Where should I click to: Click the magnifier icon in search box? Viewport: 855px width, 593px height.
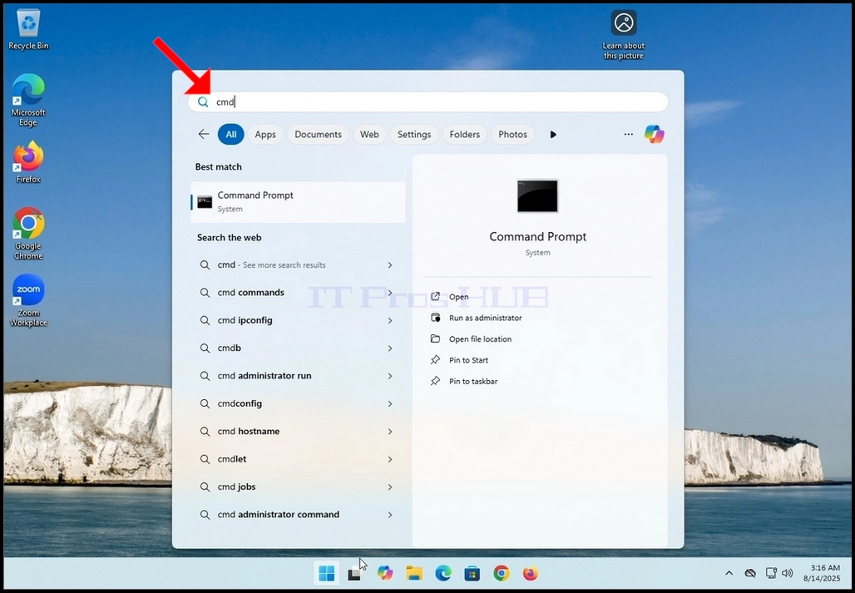(x=203, y=102)
